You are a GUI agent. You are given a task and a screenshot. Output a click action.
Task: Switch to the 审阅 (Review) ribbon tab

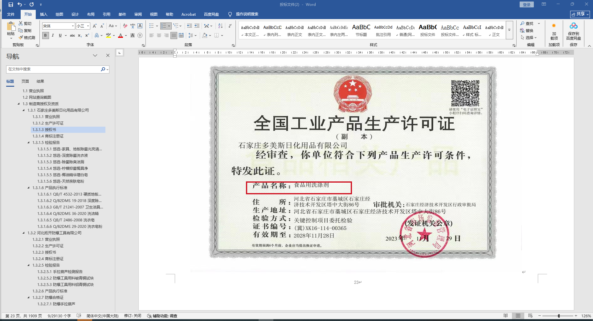138,14
